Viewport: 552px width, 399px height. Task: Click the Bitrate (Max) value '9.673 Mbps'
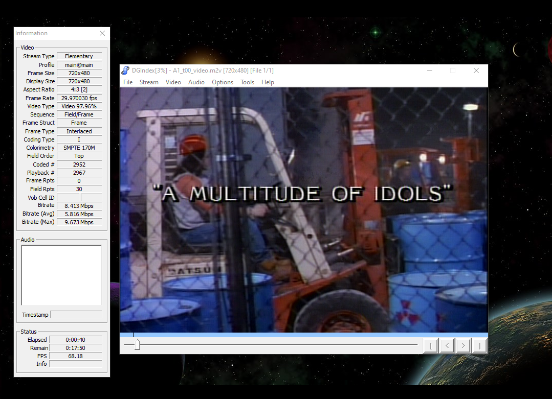tap(79, 222)
